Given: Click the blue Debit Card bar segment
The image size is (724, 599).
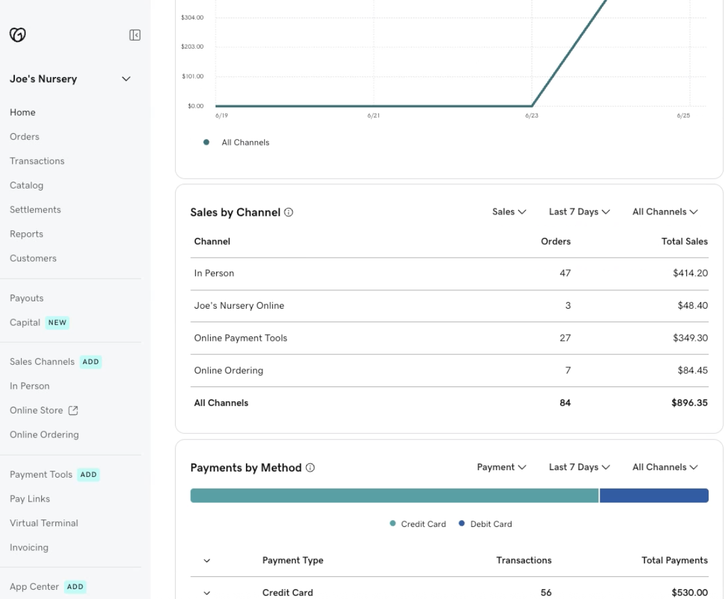Looking at the screenshot, I should (x=654, y=495).
